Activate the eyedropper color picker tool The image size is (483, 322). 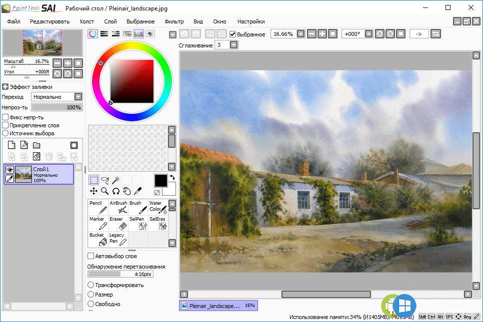pyautogui.click(x=138, y=191)
